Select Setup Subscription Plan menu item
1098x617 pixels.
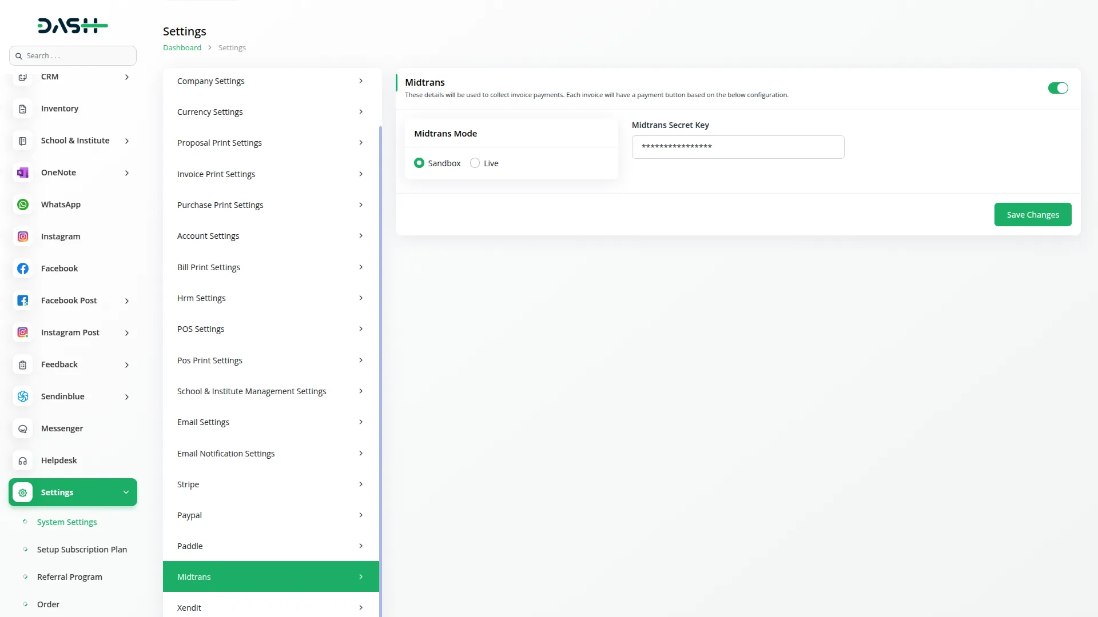pos(81,549)
